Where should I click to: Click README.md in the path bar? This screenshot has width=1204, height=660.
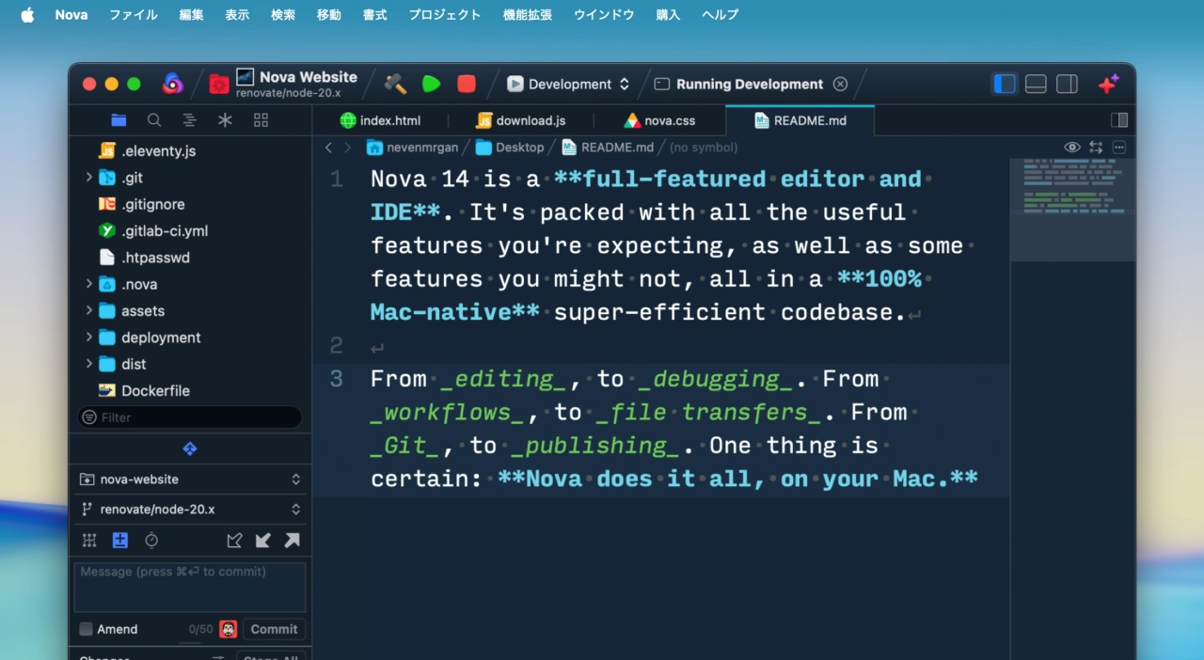click(x=608, y=148)
